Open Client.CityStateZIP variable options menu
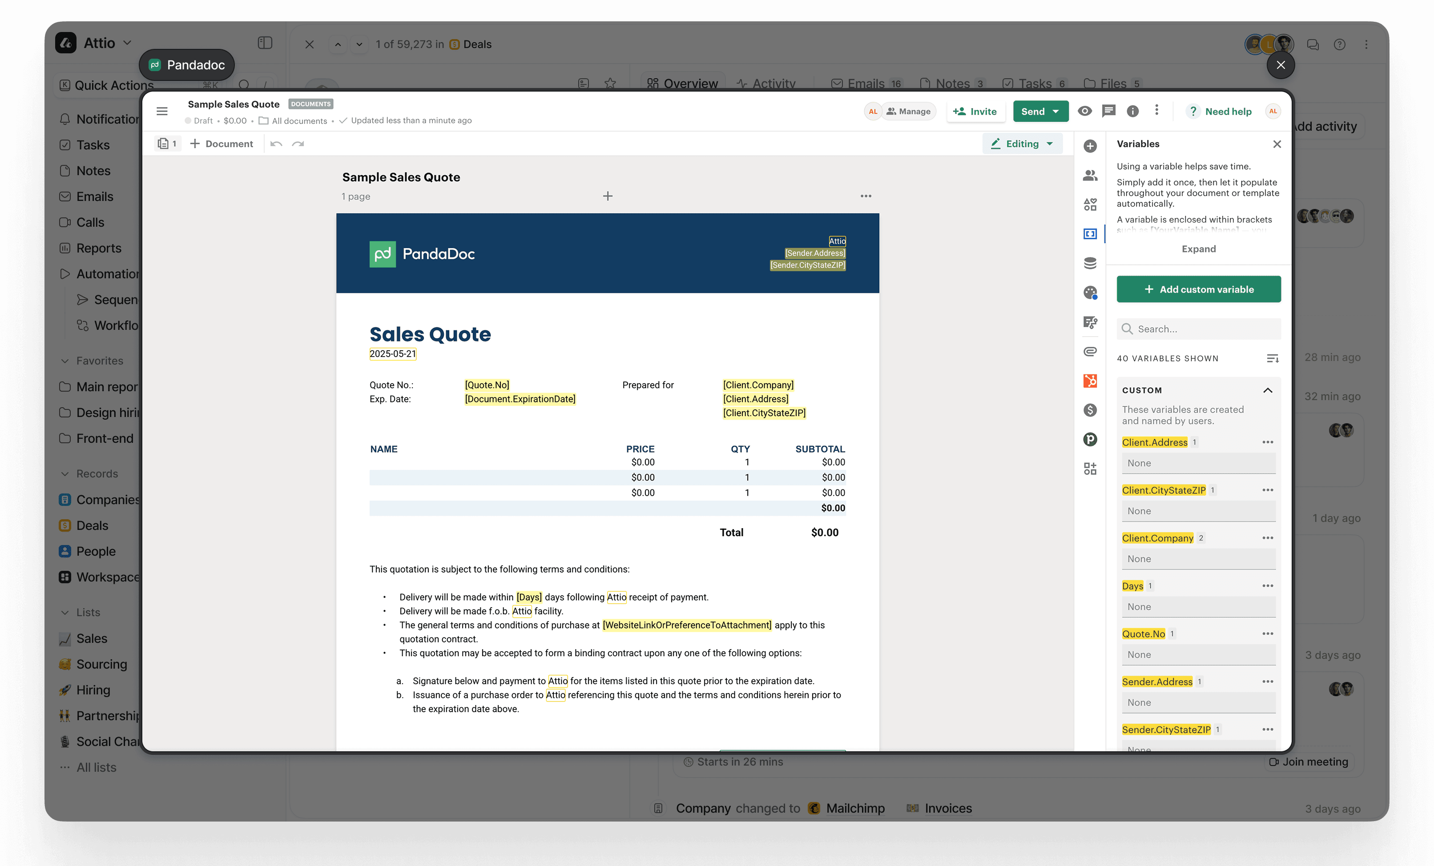This screenshot has height=866, width=1434. point(1268,490)
